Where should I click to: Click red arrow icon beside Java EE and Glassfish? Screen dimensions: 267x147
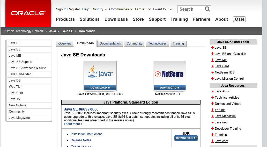pos(212,54)
